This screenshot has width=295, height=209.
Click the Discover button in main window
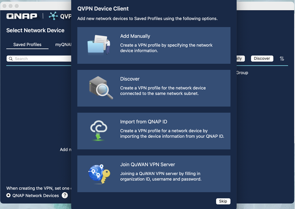pos(262,59)
